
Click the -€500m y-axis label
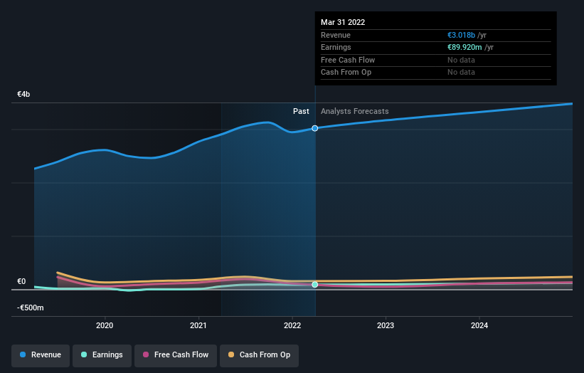pos(30,308)
